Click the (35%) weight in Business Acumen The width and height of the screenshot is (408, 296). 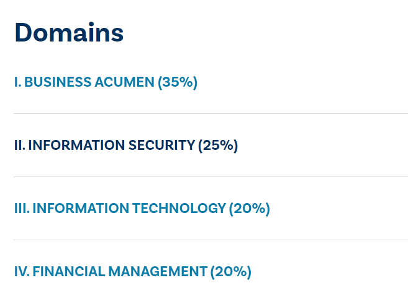click(x=178, y=82)
